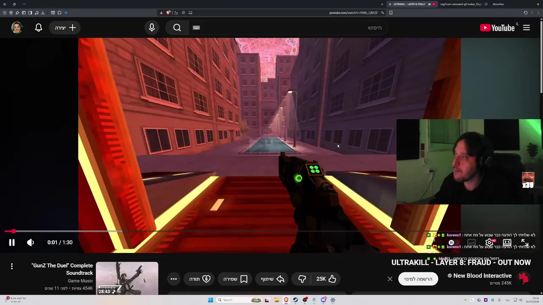Mute the video volume
This screenshot has width=543, height=305.
tap(30, 242)
